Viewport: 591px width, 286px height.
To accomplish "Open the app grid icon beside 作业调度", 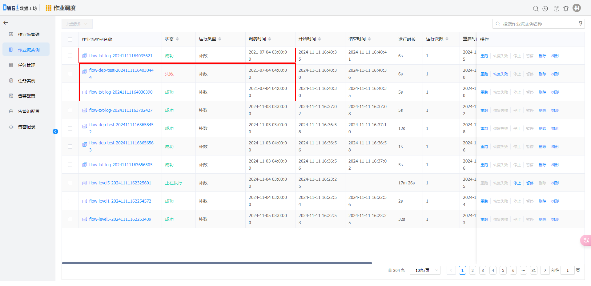I will point(48,8).
